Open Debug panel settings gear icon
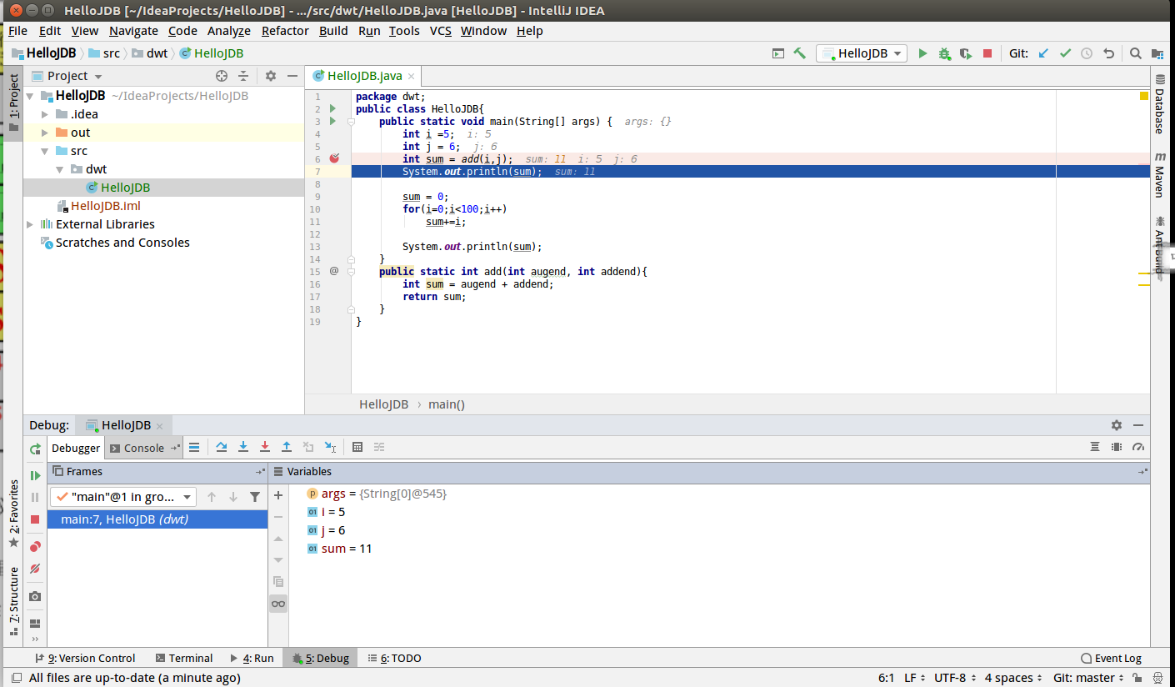This screenshot has width=1175, height=687. point(1117,425)
